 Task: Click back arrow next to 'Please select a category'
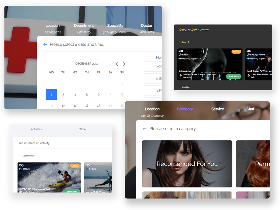pyautogui.click(x=144, y=129)
